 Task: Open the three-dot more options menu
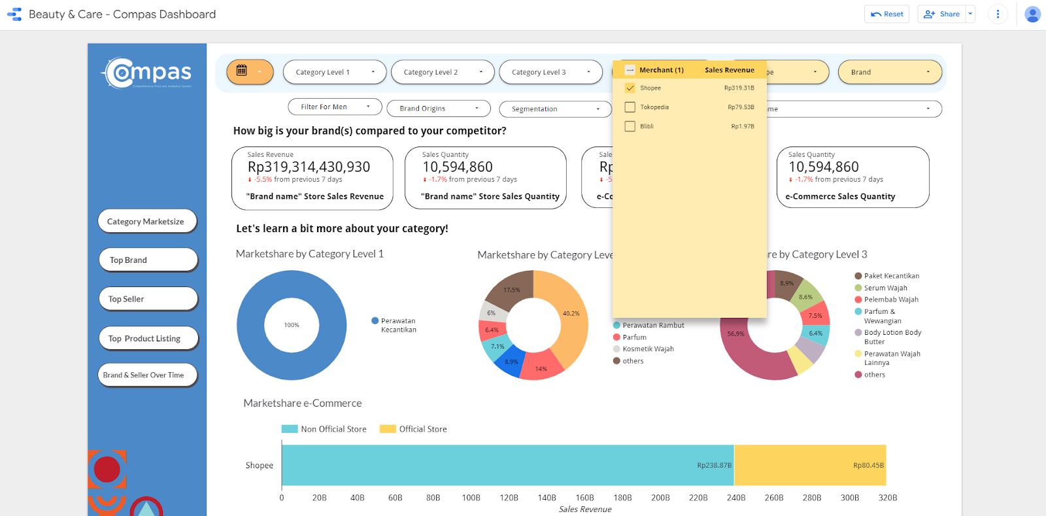[x=998, y=14]
